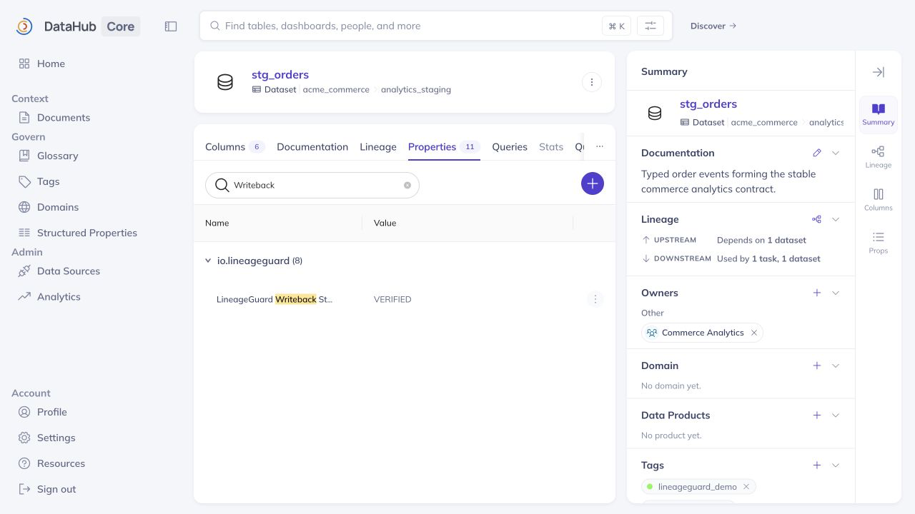Open Glossary in sidebar
The image size is (915, 514).
click(57, 156)
